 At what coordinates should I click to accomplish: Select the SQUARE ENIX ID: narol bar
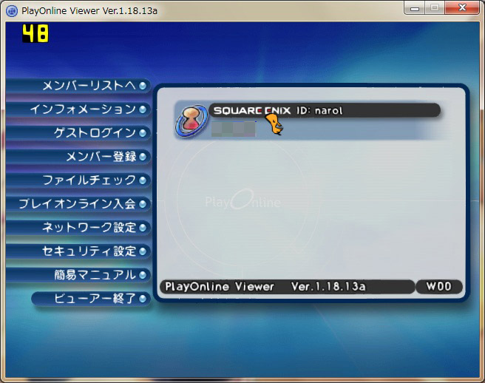click(325, 110)
